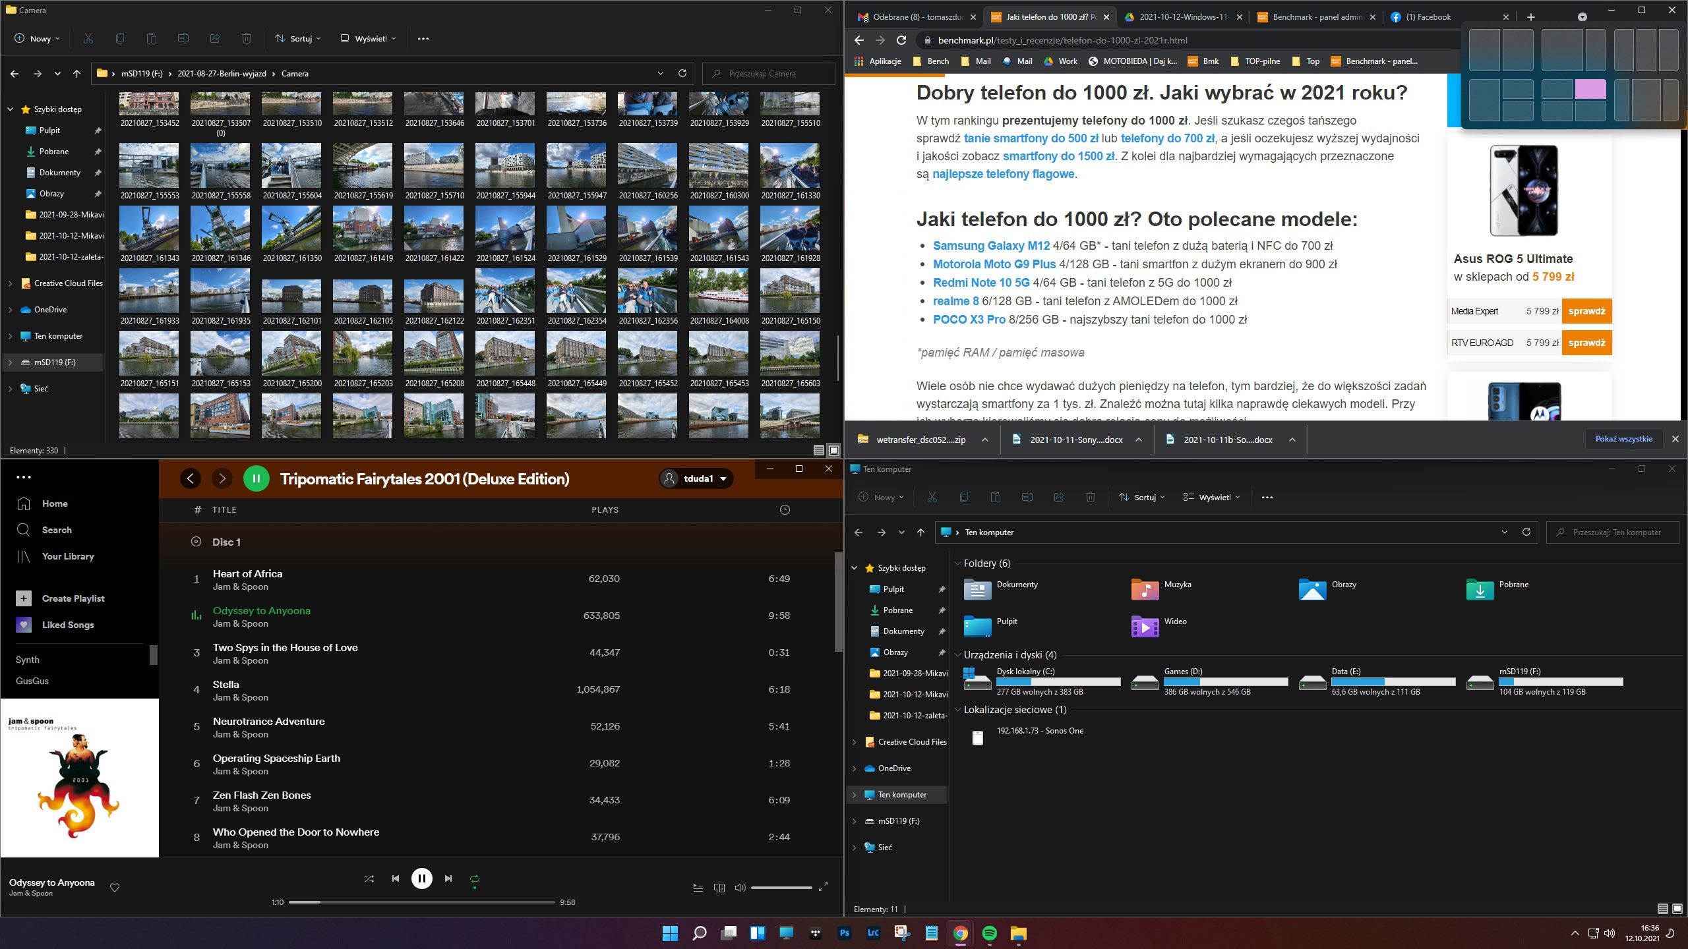Open Photoshop from the taskbar
This screenshot has height=949, width=1688.
[x=844, y=933]
